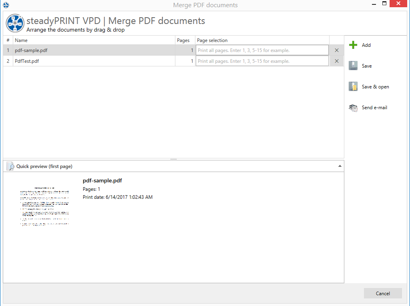Click the Save label
This screenshot has height=306, width=410.
coord(367,66)
